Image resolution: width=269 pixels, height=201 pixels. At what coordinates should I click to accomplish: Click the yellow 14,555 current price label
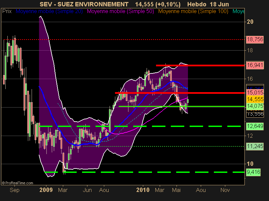(x=255, y=99)
